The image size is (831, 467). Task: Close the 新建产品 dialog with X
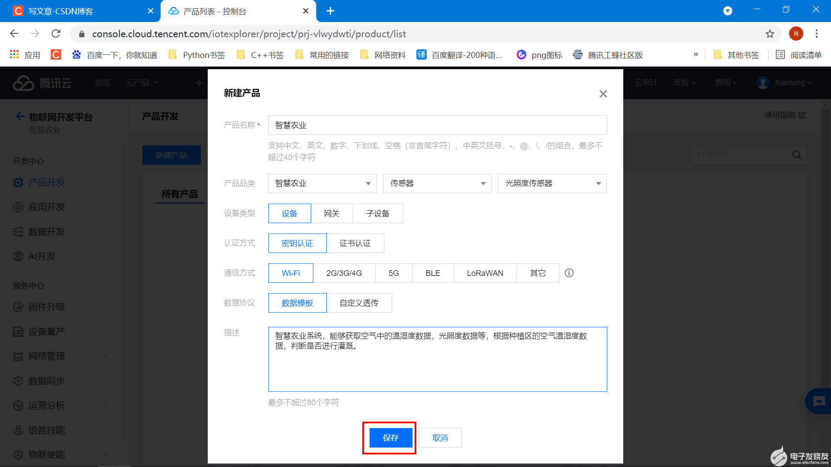click(603, 94)
